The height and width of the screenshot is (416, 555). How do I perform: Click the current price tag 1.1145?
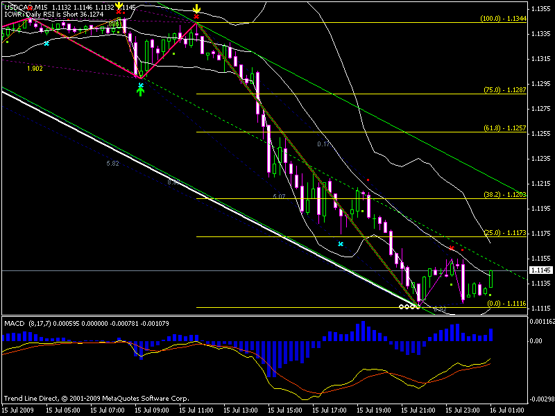[x=540, y=270]
